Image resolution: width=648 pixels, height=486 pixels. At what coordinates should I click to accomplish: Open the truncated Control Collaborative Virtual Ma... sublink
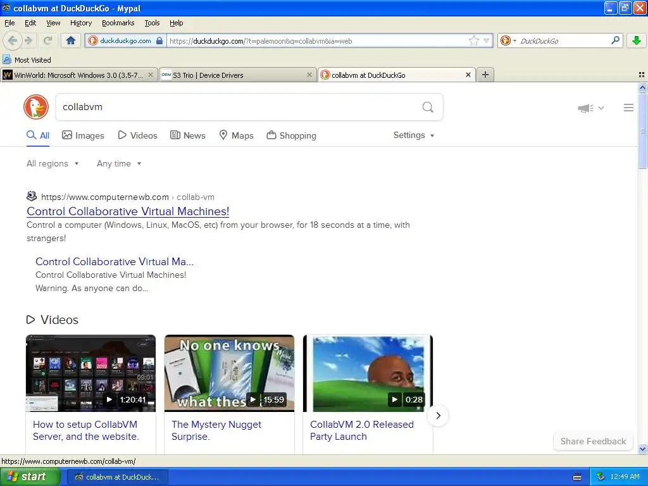point(115,261)
